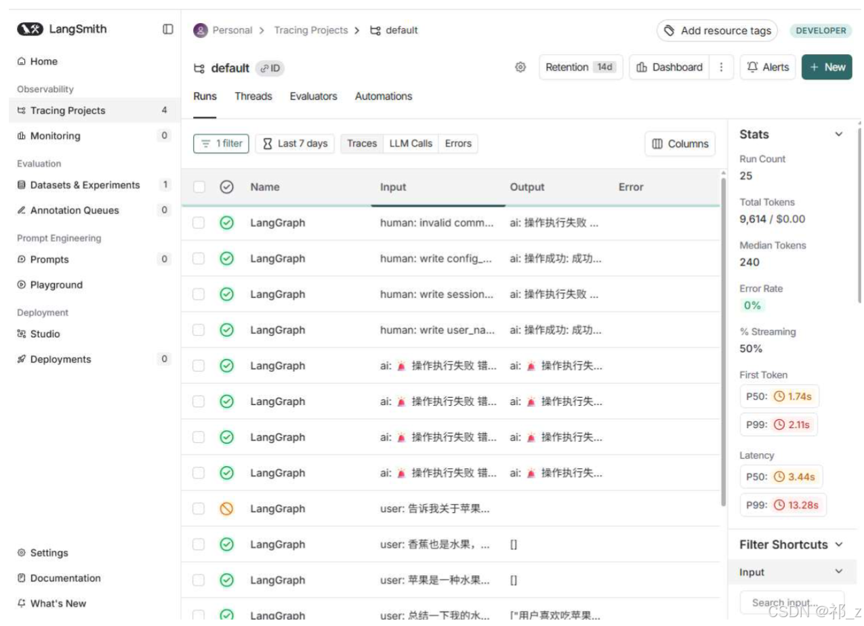Screen dimensions: 864x626
Task: Check the '告诉我关于苹果' row checkbox
Action: pos(199,509)
